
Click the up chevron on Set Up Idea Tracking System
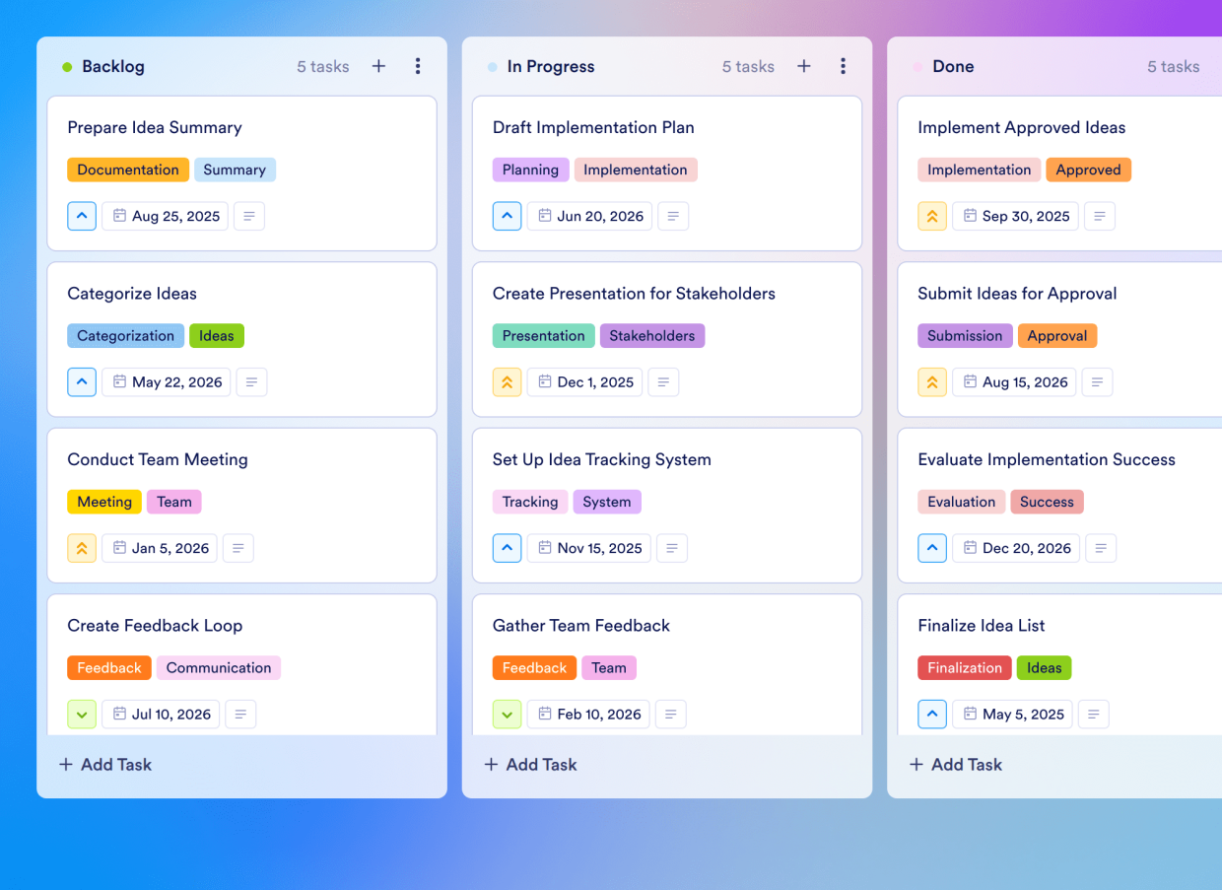tap(507, 548)
